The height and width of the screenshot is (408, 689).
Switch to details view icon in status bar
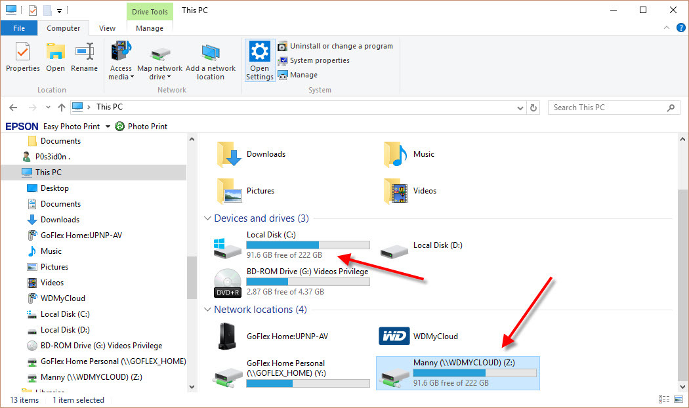click(x=664, y=399)
